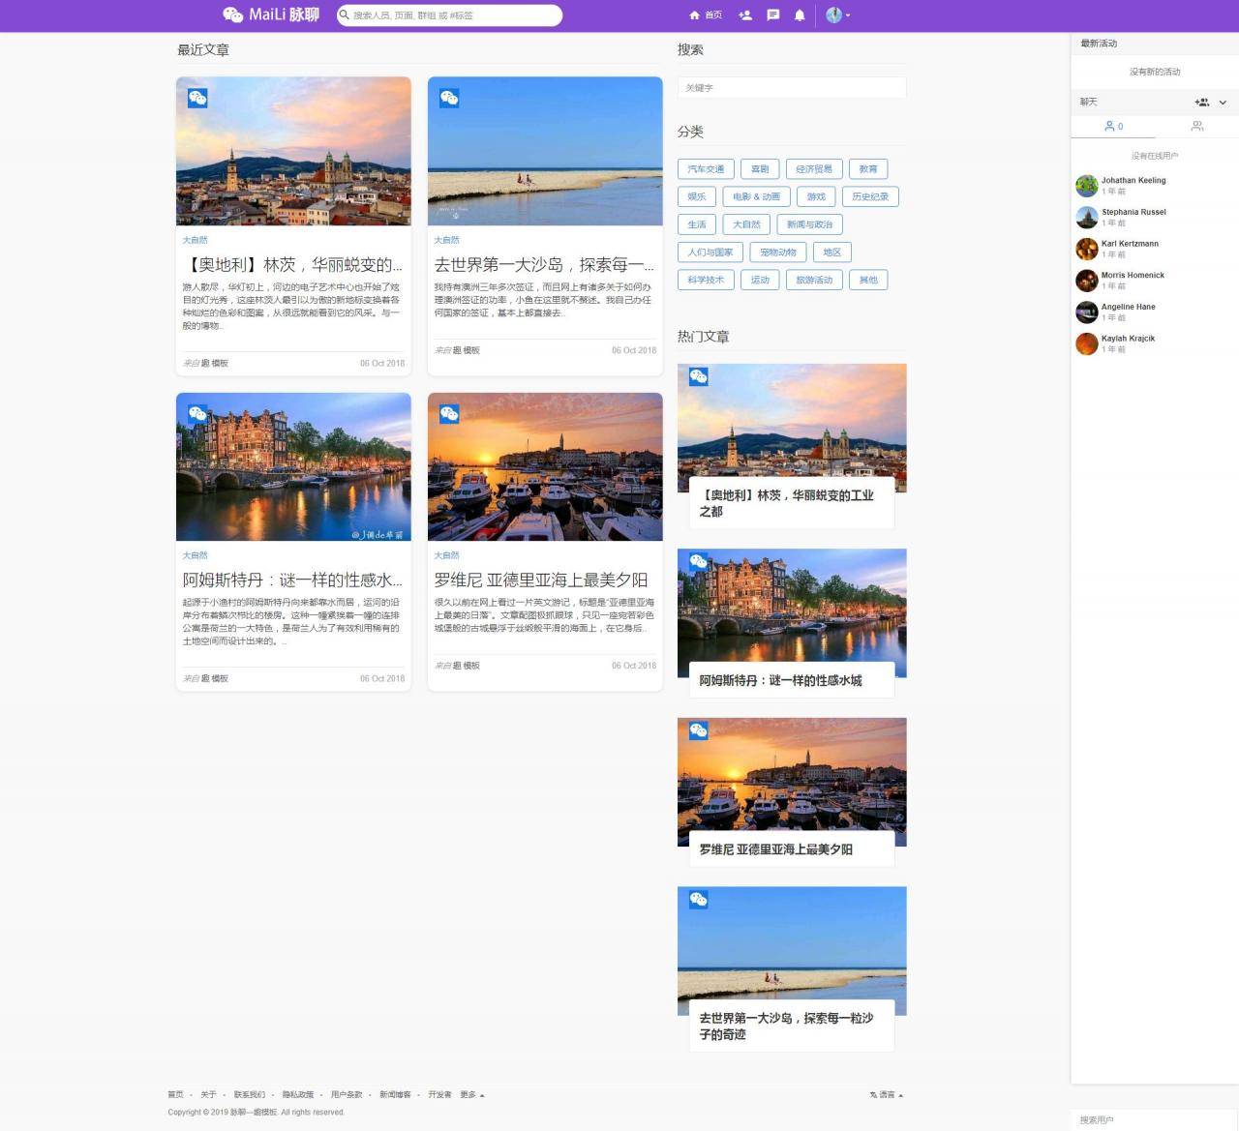The height and width of the screenshot is (1131, 1239).
Task: Expand the 更多 footer menu
Action: pyautogui.click(x=471, y=1095)
